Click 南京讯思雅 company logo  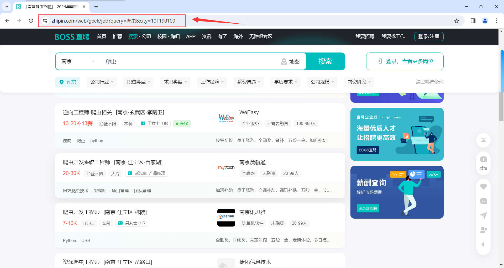coord(226,218)
